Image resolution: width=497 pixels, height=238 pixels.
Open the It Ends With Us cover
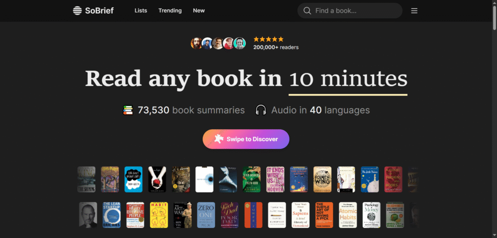click(276, 179)
